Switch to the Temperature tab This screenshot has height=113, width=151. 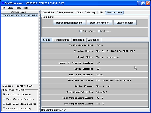[x=66, y=12]
